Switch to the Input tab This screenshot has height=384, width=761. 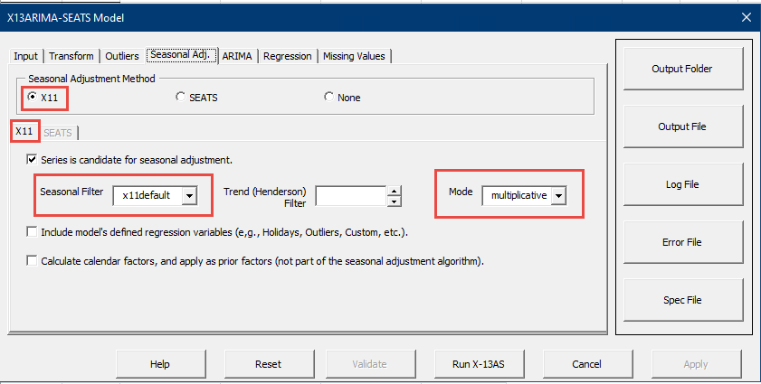25,56
